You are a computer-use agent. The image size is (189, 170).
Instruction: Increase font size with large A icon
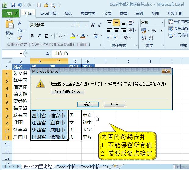93,25
